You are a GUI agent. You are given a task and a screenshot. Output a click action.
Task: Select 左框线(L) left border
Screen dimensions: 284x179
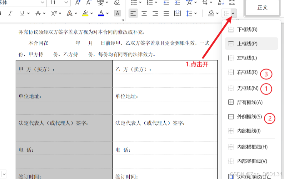(251, 58)
